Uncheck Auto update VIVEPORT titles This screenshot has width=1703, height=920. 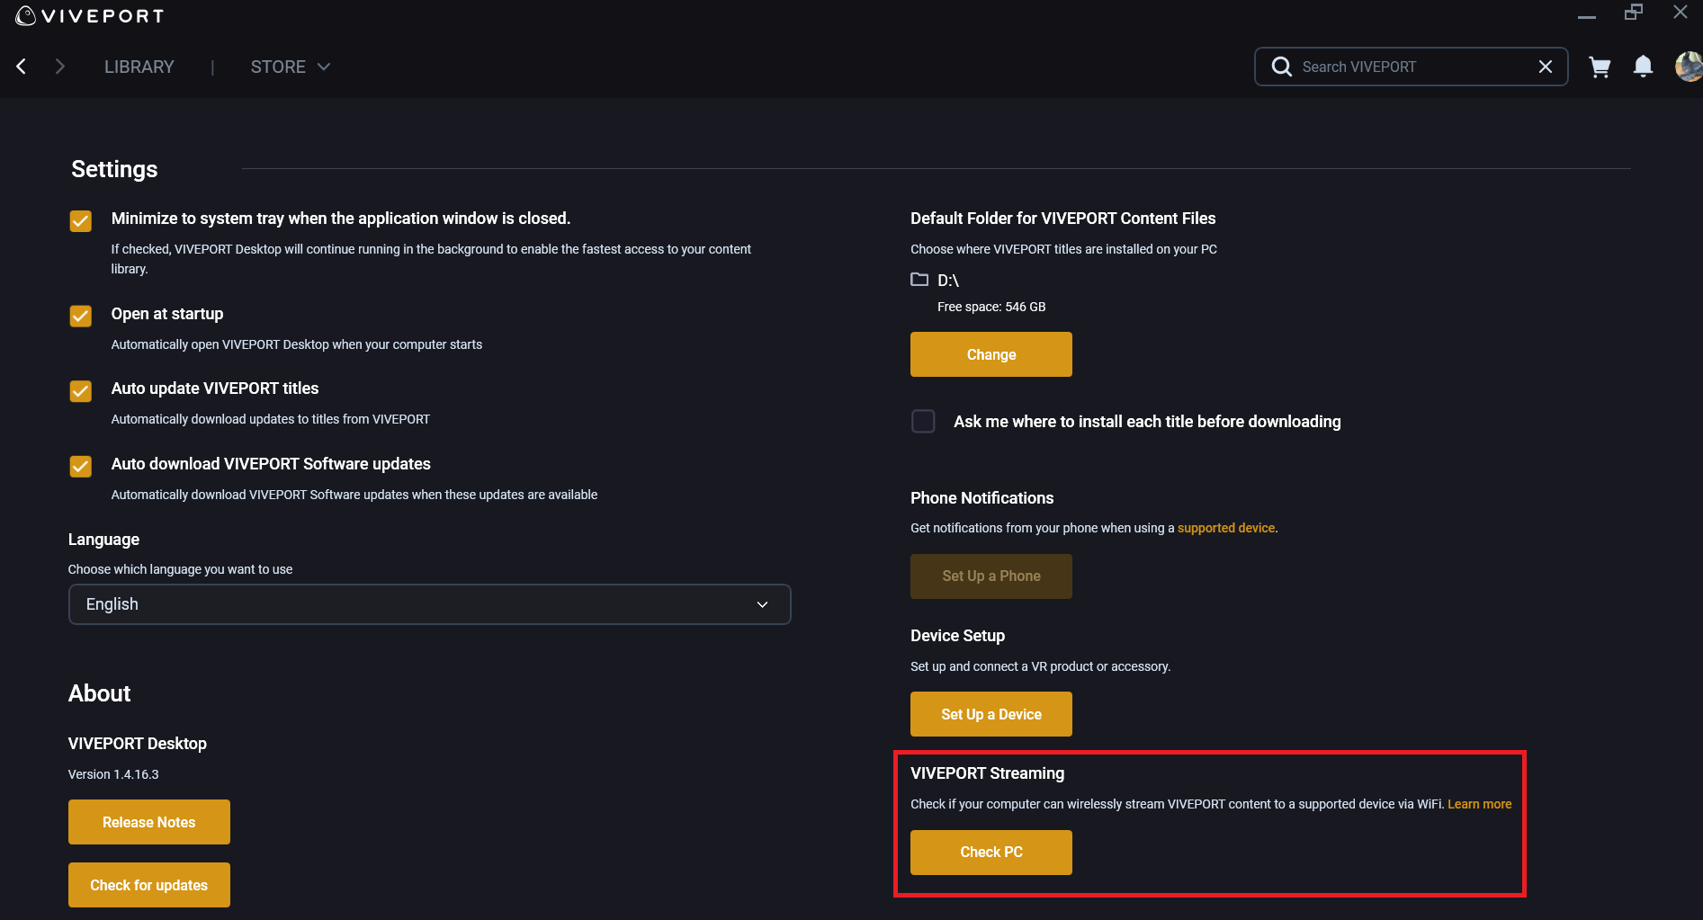pos(81,391)
